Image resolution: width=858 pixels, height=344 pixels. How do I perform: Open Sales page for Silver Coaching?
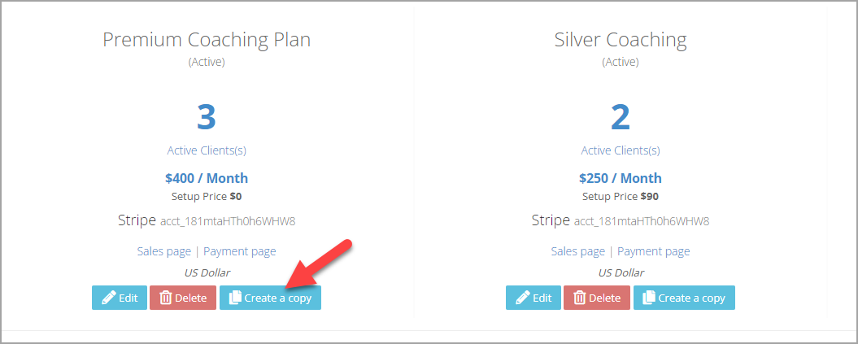click(578, 251)
